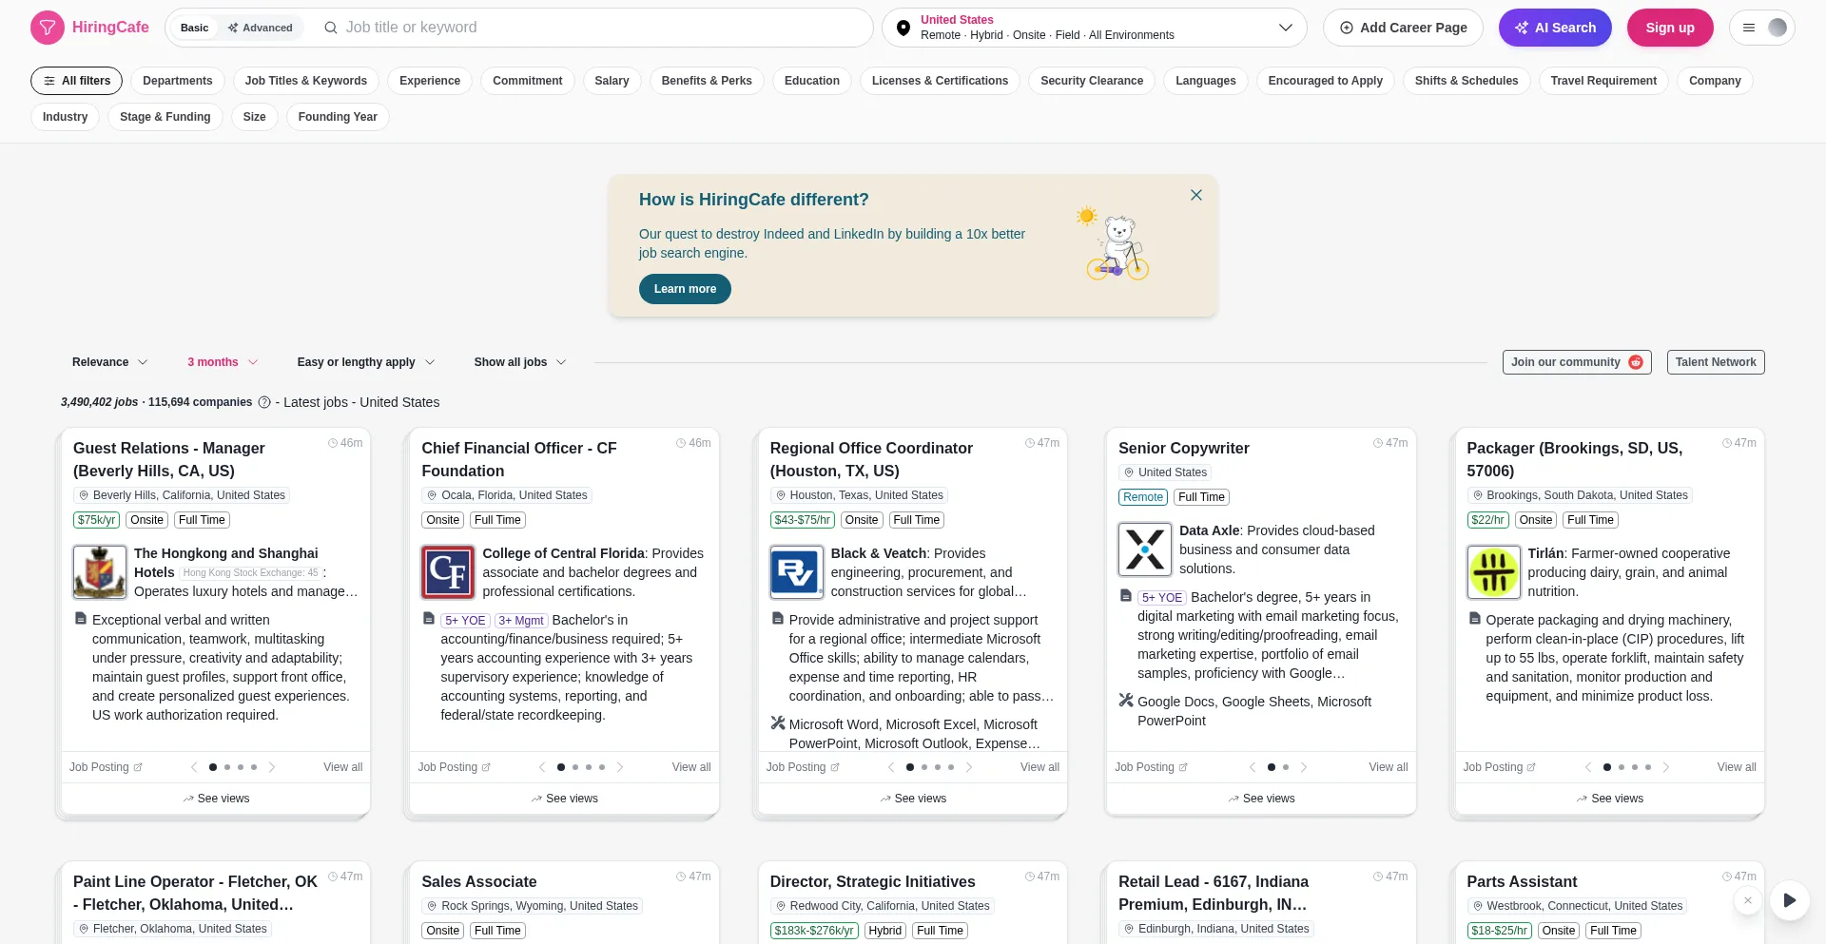
Task: Select the Stage & Funding filter
Action: tap(165, 117)
